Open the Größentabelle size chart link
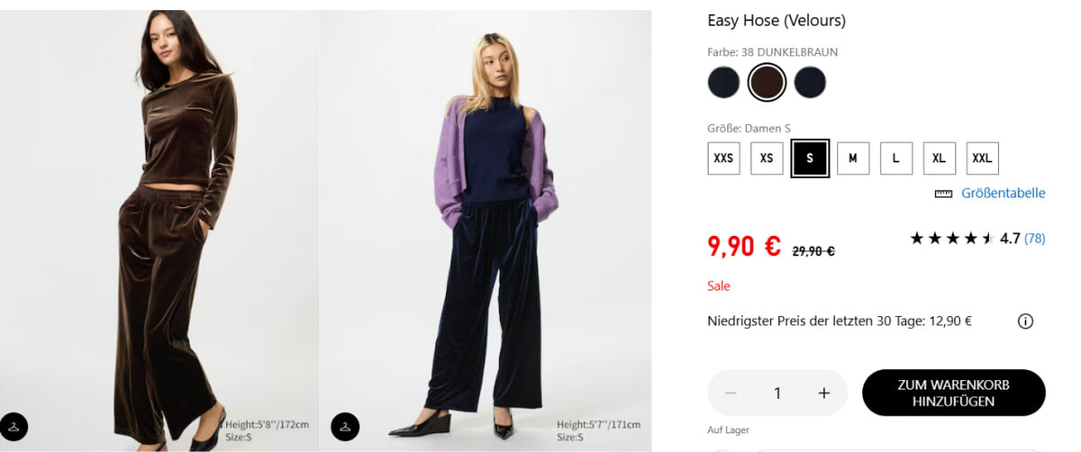Image resolution: width=1081 pixels, height=452 pixels. pyautogui.click(x=1003, y=194)
